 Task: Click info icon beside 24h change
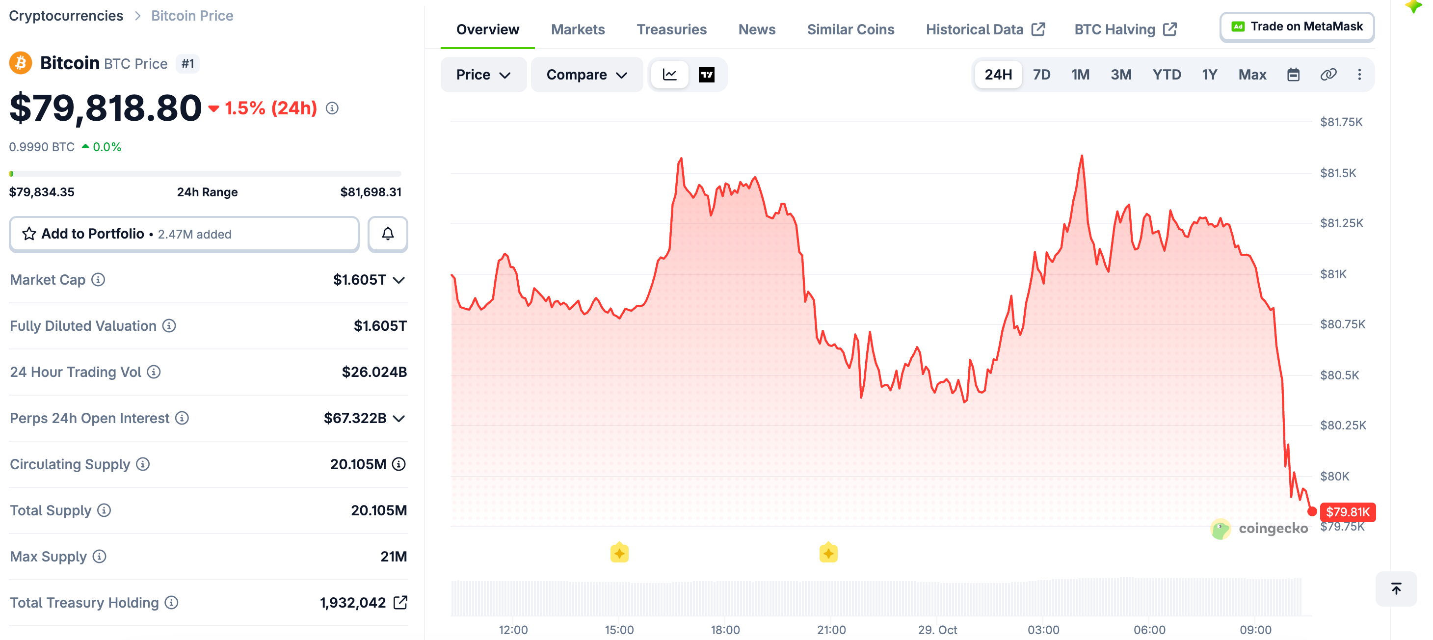332,108
